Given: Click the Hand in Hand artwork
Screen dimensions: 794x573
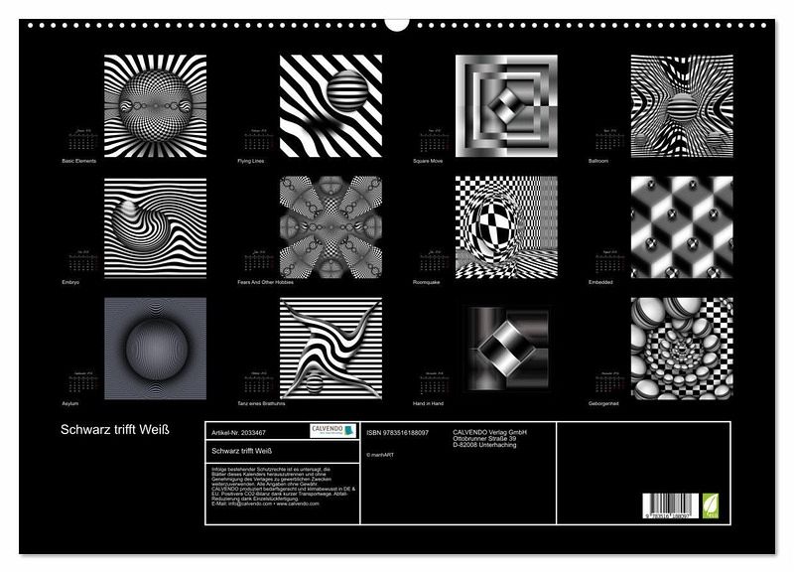Looking at the screenshot, I should [505, 349].
